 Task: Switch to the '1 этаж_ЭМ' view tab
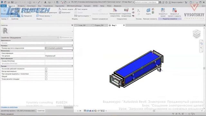coord(81,25)
